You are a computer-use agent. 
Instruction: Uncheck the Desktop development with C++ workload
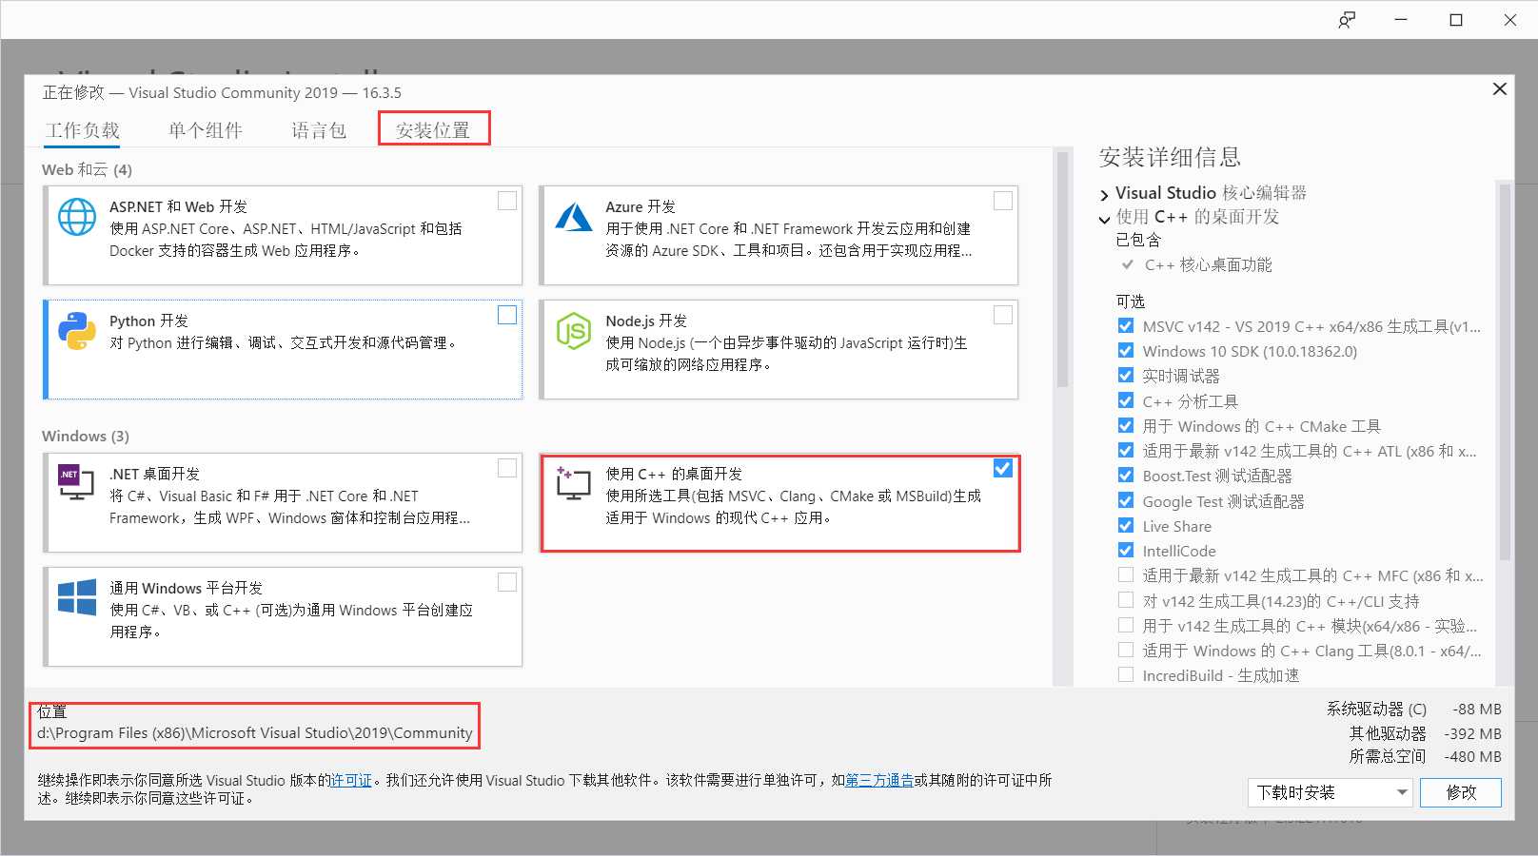pos(1003,468)
